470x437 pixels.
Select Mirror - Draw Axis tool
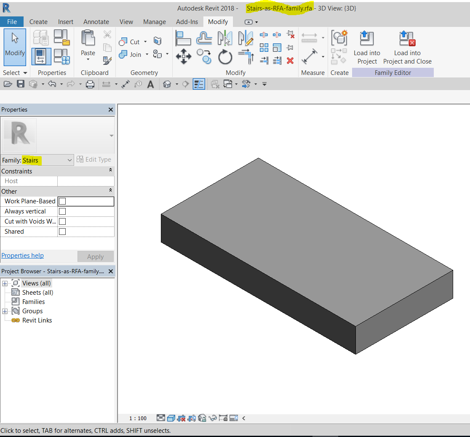(246, 38)
